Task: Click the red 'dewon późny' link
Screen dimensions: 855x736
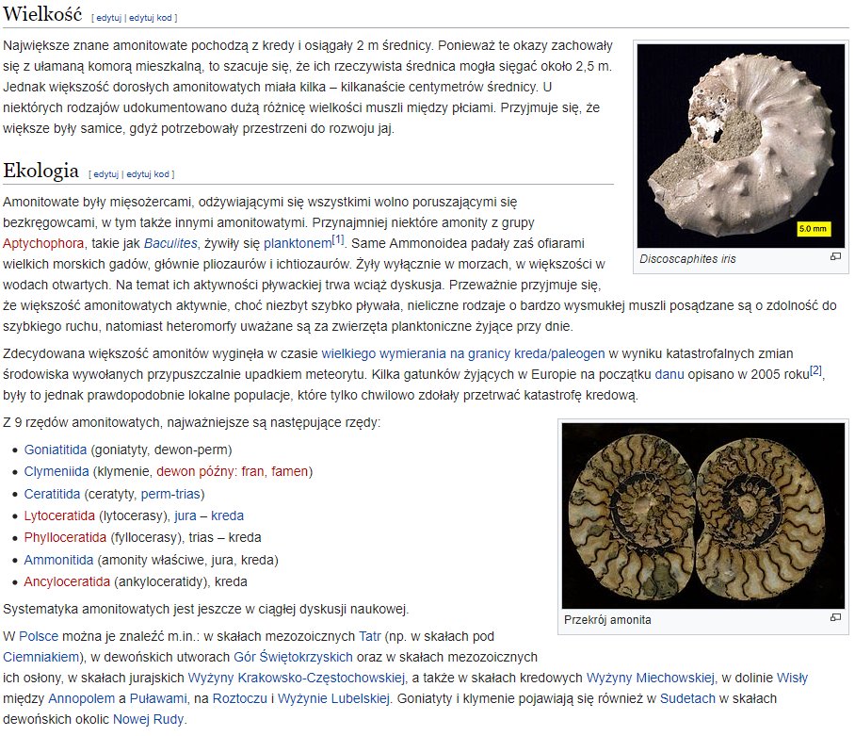Action: [x=195, y=471]
